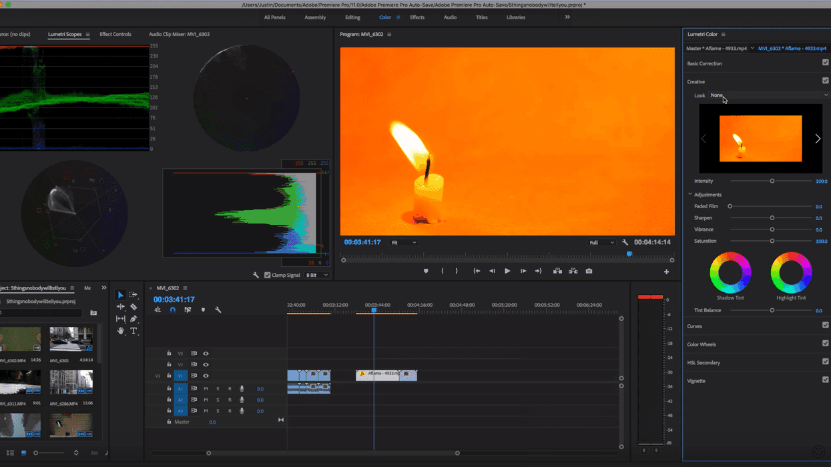Step back one frame

(492, 272)
